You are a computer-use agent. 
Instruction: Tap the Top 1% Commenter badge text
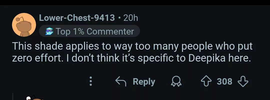click(x=95, y=32)
